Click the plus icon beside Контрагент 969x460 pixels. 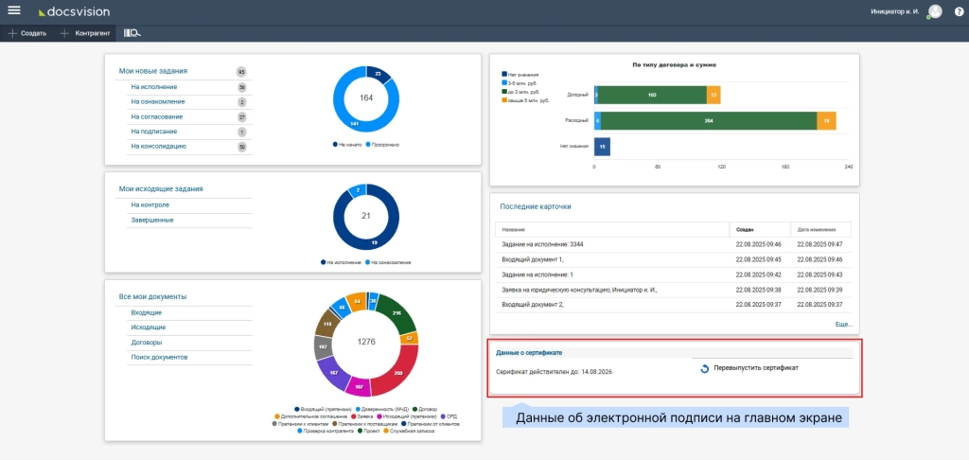click(x=64, y=33)
